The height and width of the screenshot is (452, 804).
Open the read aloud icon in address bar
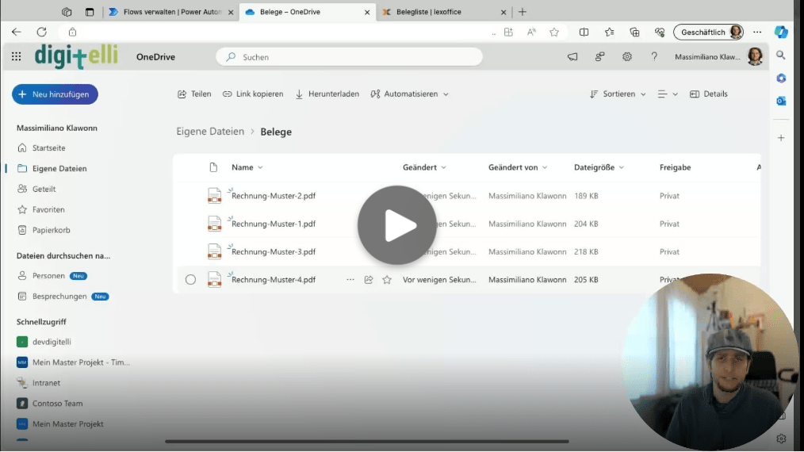(x=531, y=32)
